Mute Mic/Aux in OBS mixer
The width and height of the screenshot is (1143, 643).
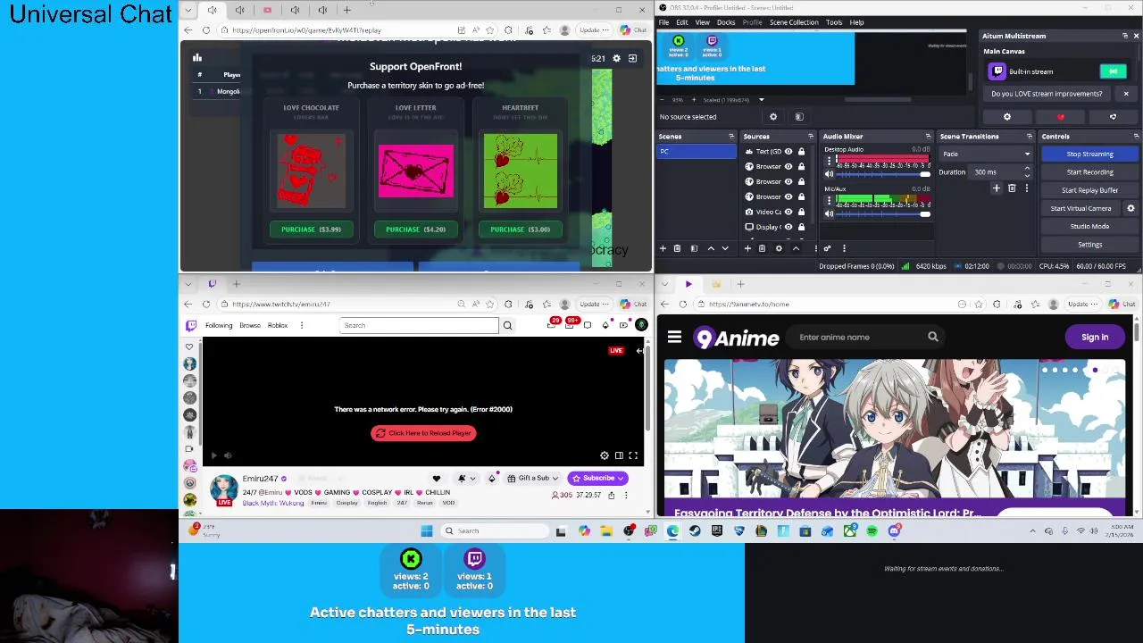(829, 213)
